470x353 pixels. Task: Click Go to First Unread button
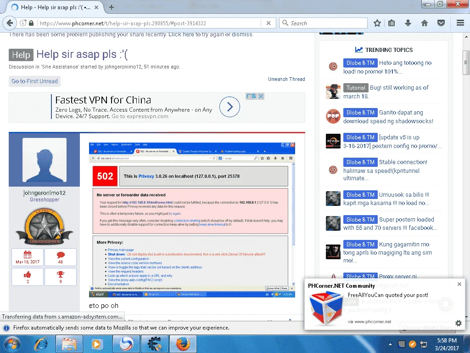click(34, 81)
